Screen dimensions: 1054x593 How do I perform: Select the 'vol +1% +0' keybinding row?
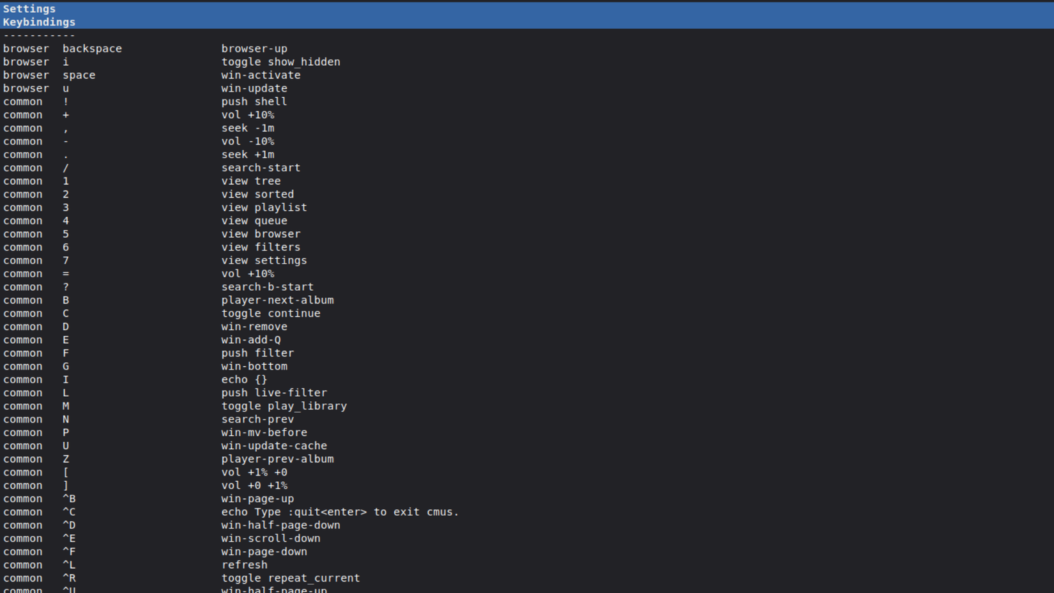[x=527, y=472]
